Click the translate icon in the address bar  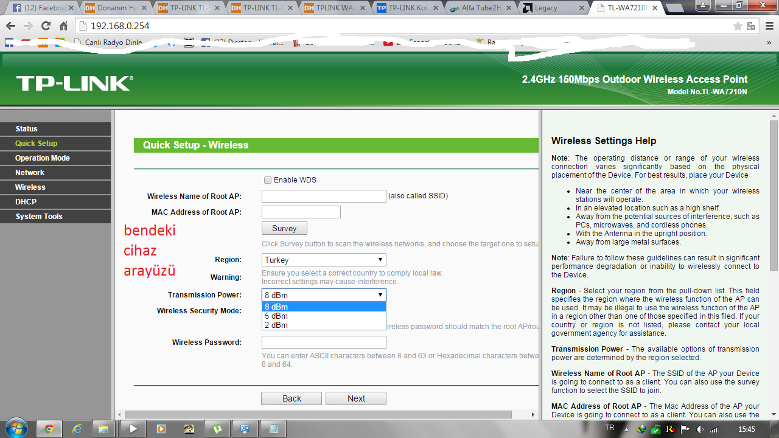[x=752, y=26]
